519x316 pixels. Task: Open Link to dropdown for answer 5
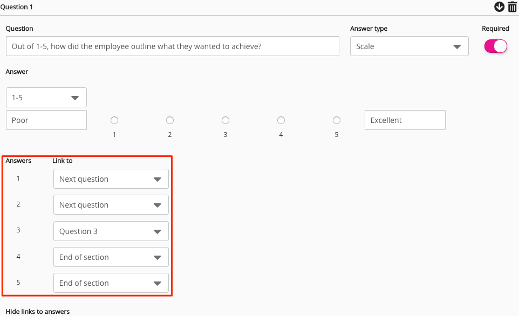pos(111,283)
